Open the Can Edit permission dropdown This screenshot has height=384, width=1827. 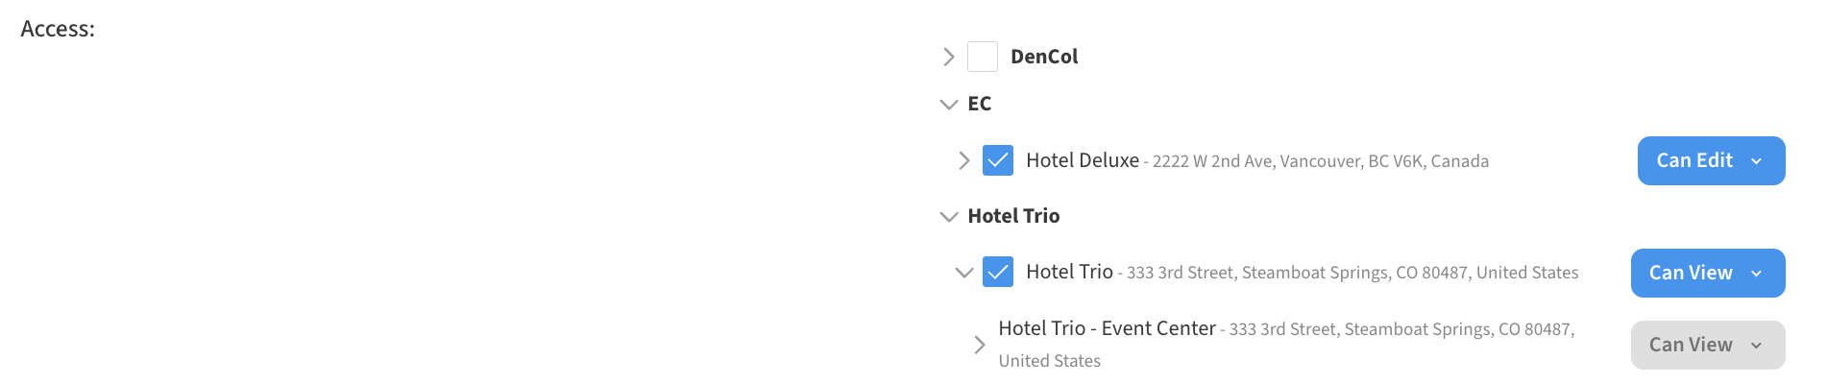coord(1711,160)
